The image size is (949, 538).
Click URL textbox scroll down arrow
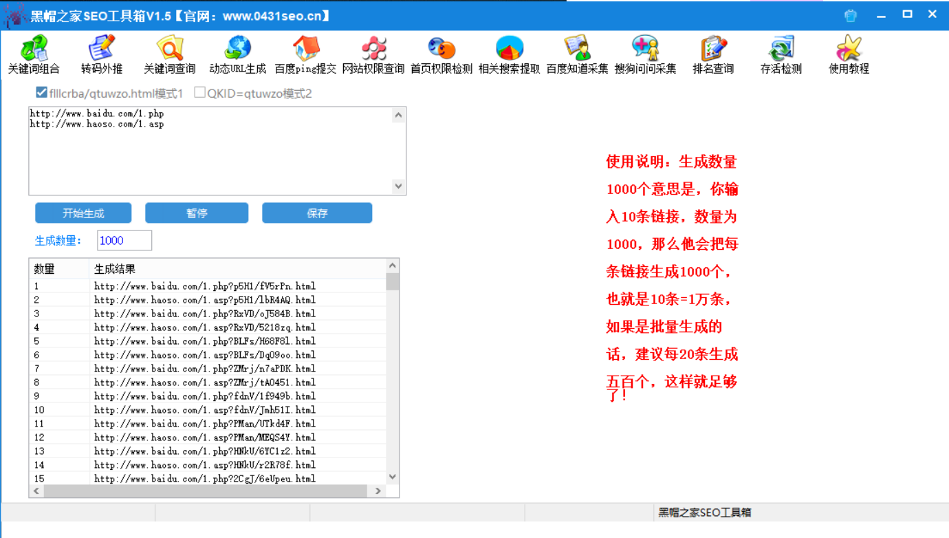pyautogui.click(x=398, y=186)
